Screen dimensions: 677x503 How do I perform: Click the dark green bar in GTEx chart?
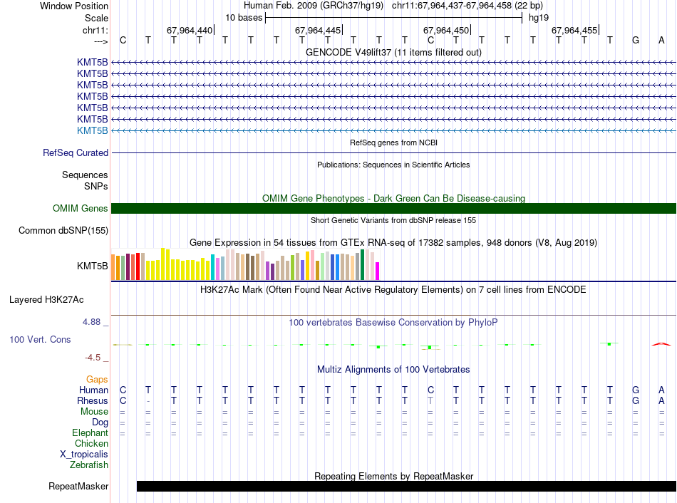[x=363, y=265]
